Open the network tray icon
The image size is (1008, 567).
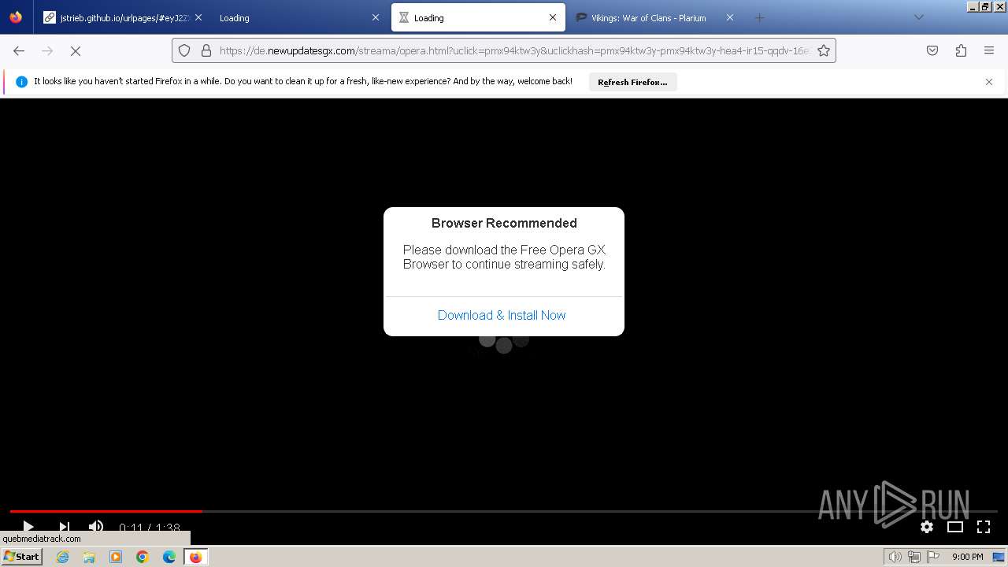[913, 557]
